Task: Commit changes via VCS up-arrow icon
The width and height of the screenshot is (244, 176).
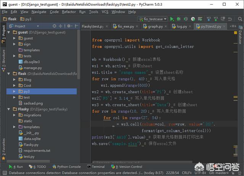Action: tap(216, 19)
